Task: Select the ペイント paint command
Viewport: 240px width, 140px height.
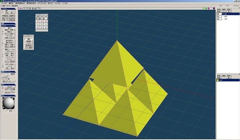Action: coord(9,66)
